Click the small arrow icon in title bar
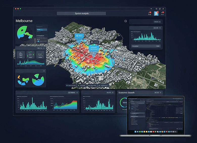The width and height of the screenshot is (197, 143). [151, 9]
